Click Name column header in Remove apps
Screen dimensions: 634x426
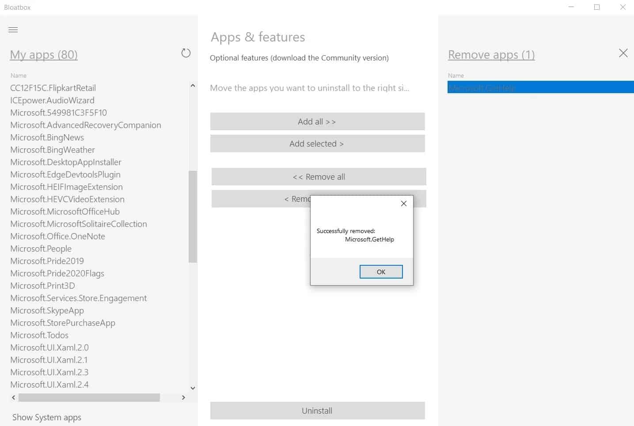[456, 75]
